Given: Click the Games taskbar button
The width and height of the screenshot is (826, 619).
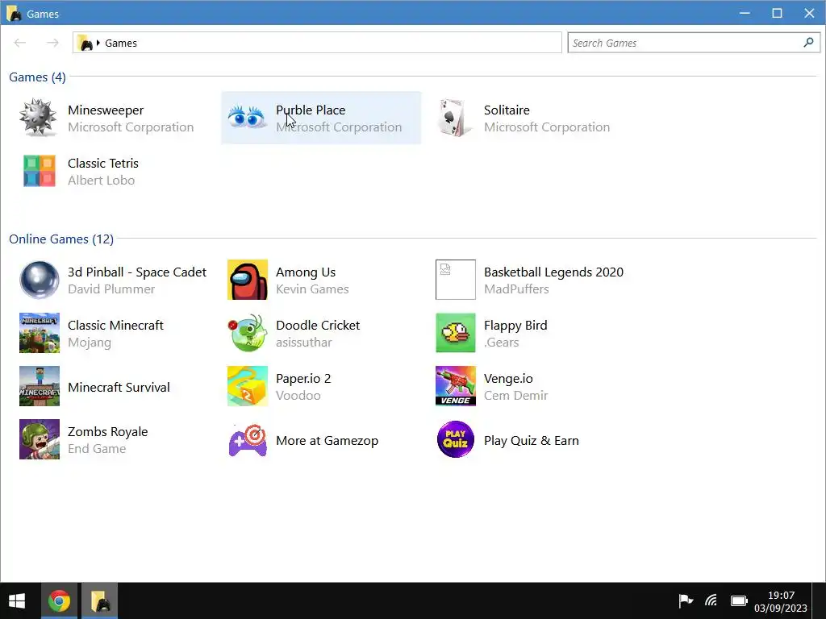Looking at the screenshot, I should 99,601.
